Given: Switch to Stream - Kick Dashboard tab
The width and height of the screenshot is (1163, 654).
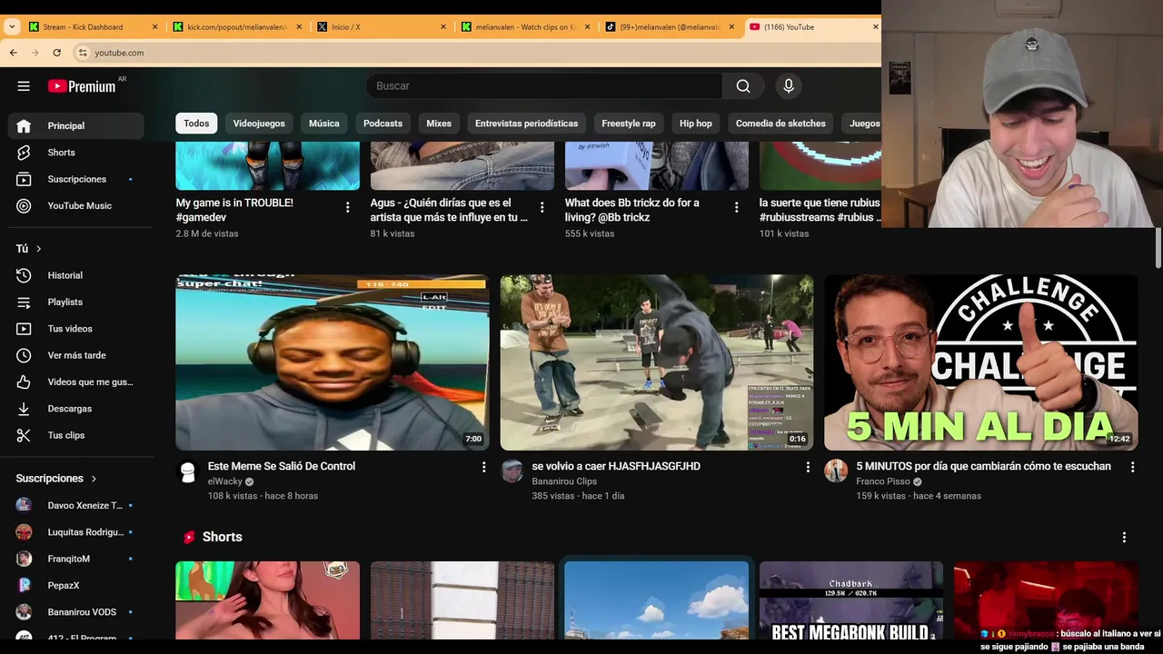Looking at the screenshot, I should [94, 27].
